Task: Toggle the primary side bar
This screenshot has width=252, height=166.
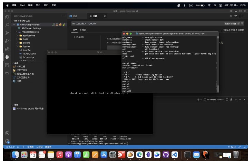Action: point(232,11)
